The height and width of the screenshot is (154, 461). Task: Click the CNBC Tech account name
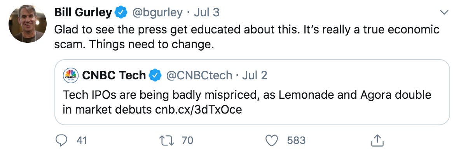(x=114, y=75)
